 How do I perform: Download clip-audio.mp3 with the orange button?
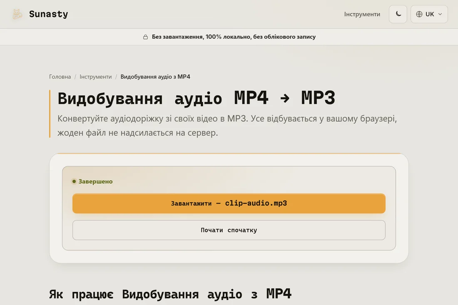tap(229, 203)
